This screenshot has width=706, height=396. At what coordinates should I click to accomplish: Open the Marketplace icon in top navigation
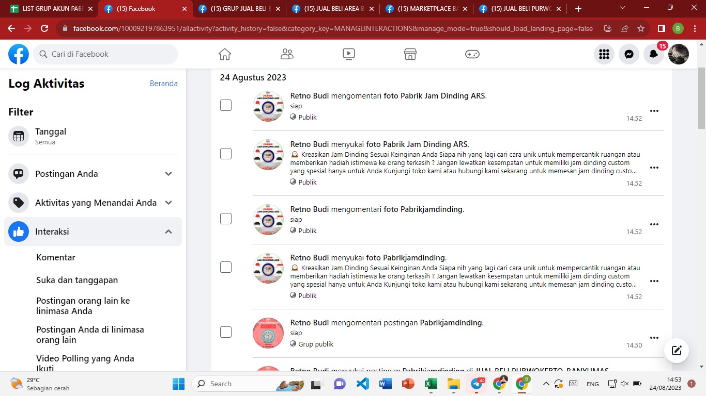coord(410,54)
